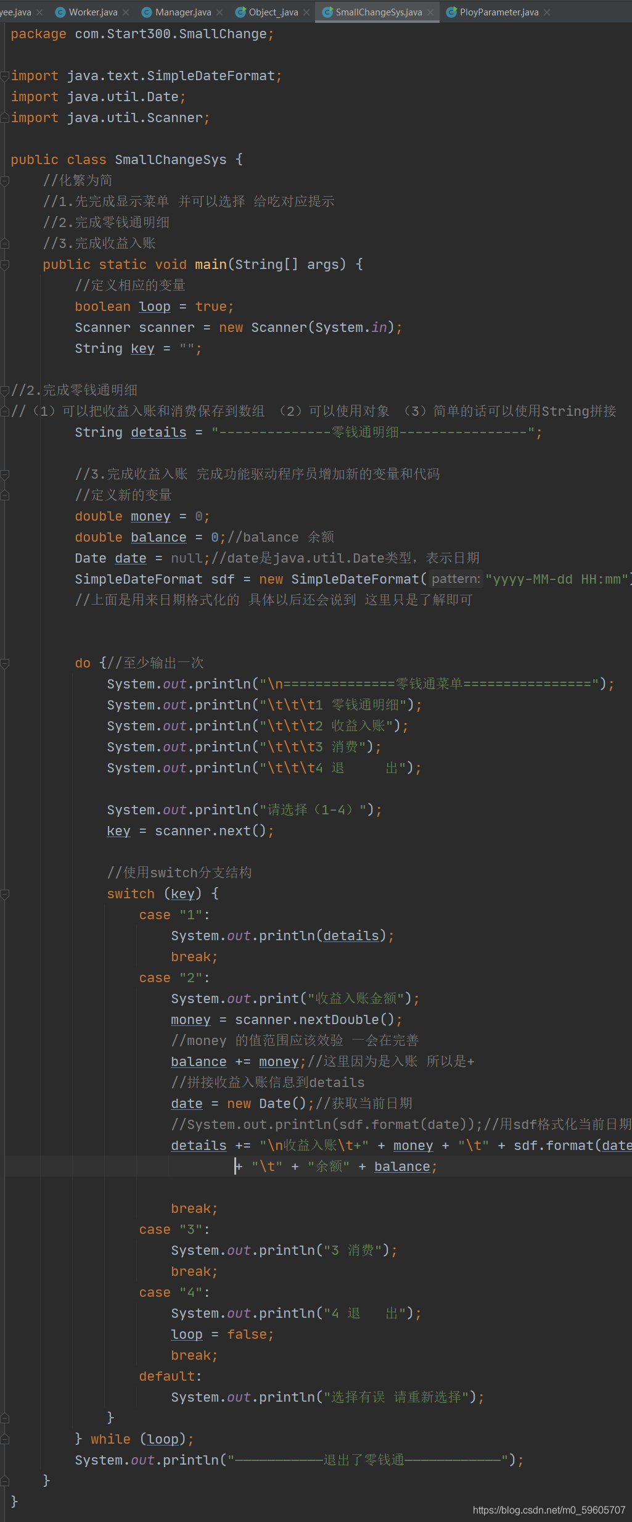Screen dimensions: 632x1522
Task: Close the Worker.java tab
Action: (126, 12)
